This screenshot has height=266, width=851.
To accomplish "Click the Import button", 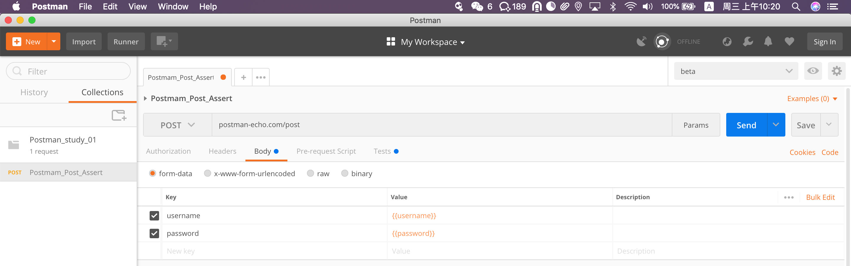I will click(x=84, y=42).
